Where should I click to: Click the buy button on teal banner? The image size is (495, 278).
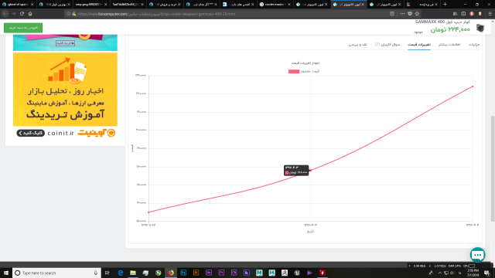(x=65, y=43)
